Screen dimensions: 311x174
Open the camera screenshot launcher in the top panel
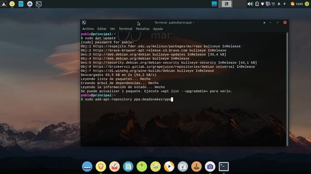30,4
